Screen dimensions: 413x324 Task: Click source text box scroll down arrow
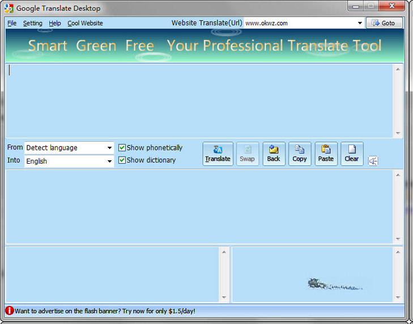coord(398,133)
